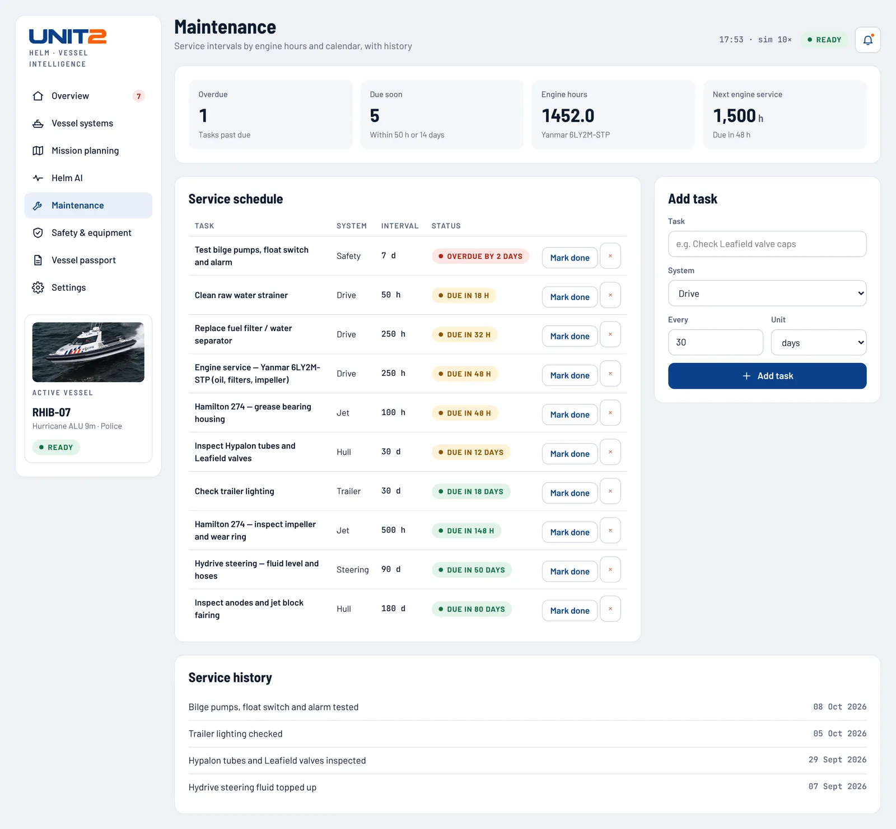896x829 pixels.
Task: Focus the Task name input field
Action: 767,244
